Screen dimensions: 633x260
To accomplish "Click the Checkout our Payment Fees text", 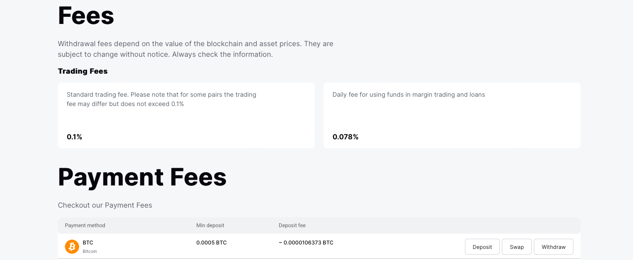I will coord(105,205).
